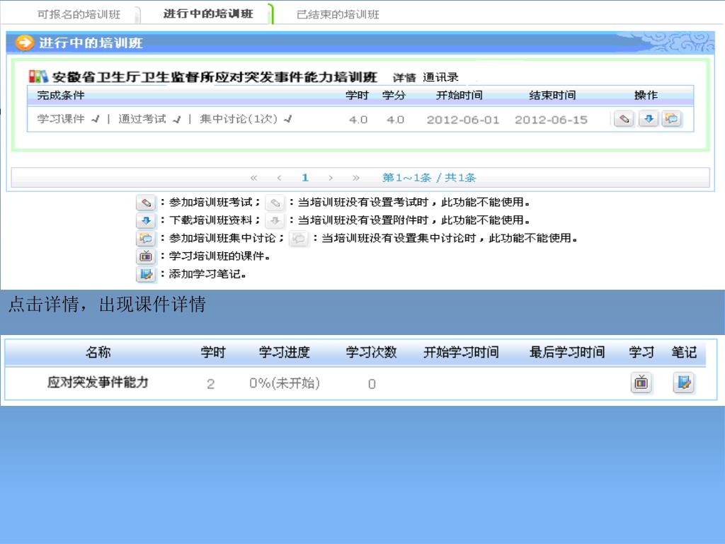Click the books icon before training title
The width and height of the screenshot is (725, 544).
pyautogui.click(x=38, y=76)
